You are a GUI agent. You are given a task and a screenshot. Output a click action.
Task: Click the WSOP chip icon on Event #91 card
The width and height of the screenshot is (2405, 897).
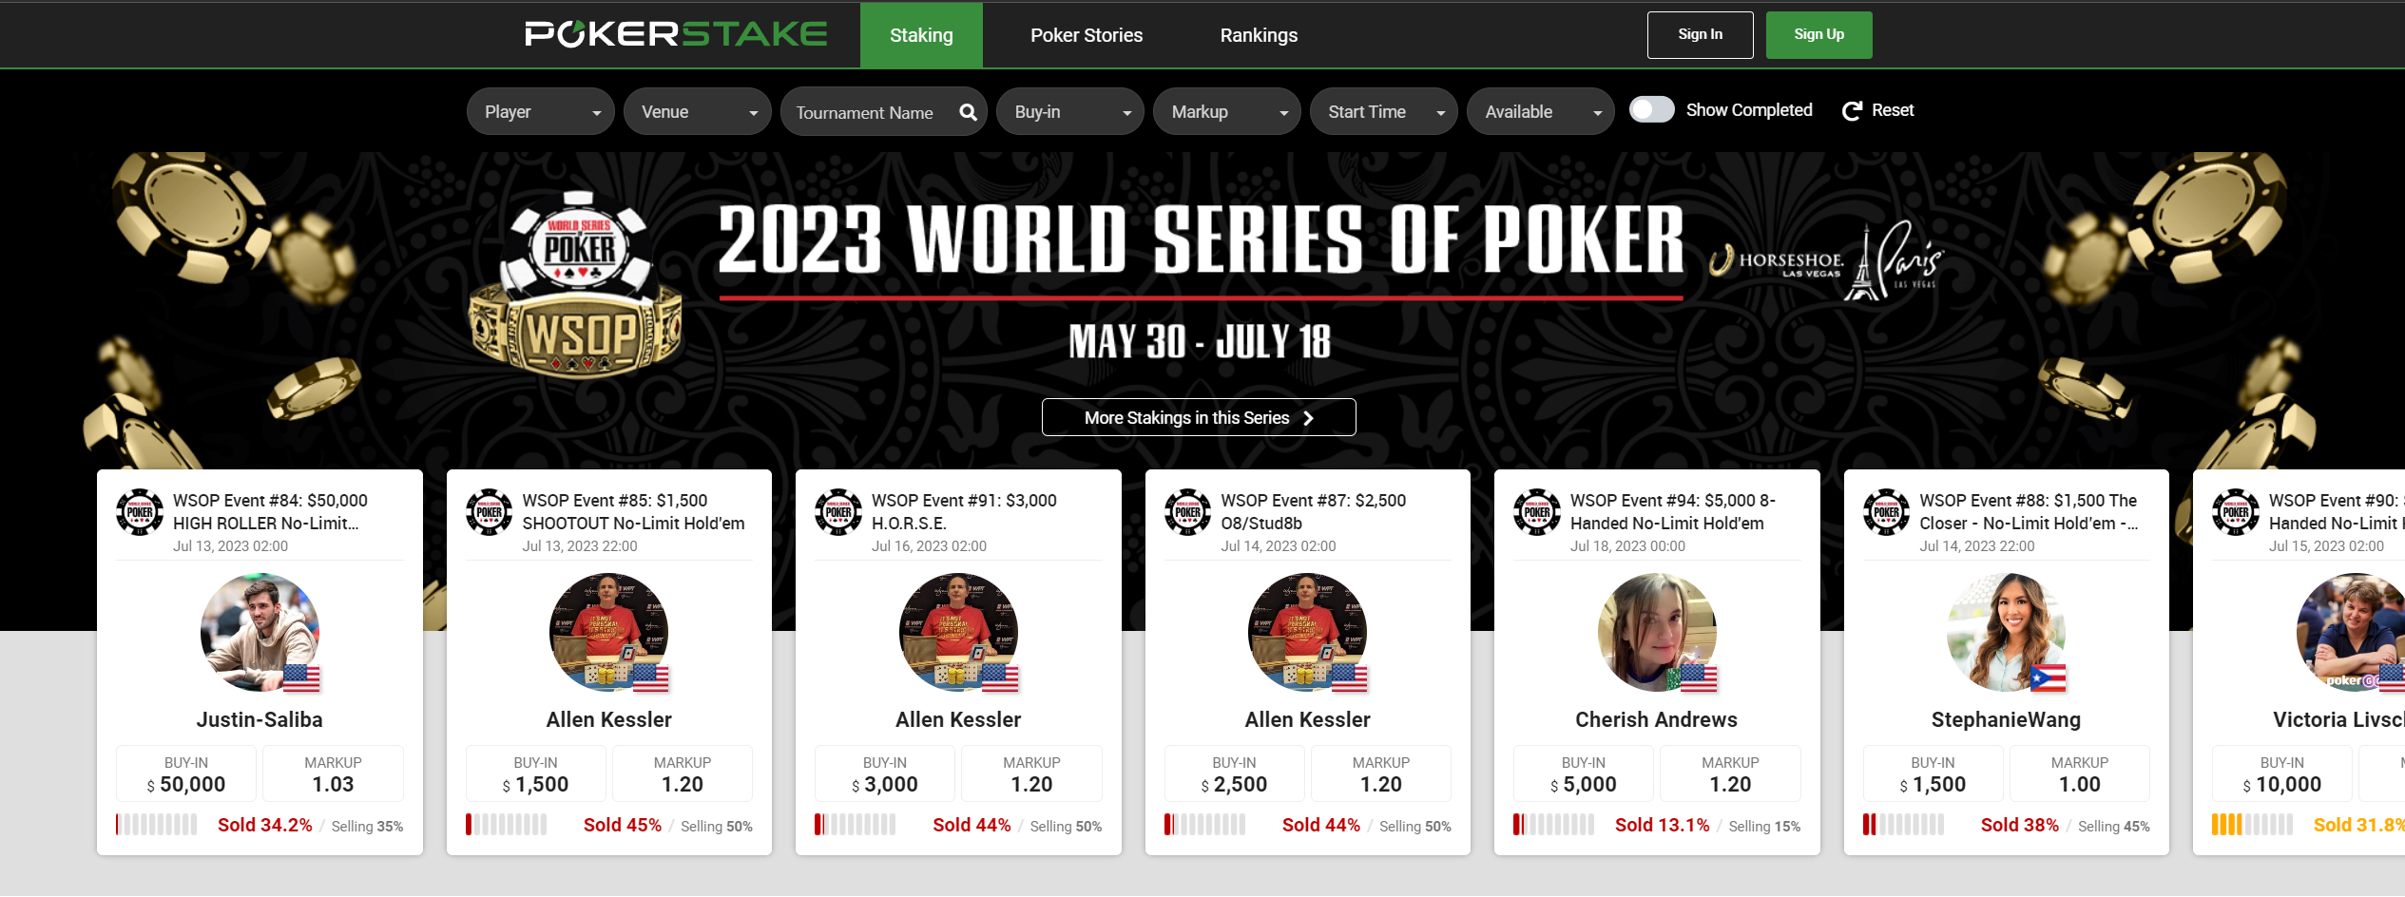(838, 512)
